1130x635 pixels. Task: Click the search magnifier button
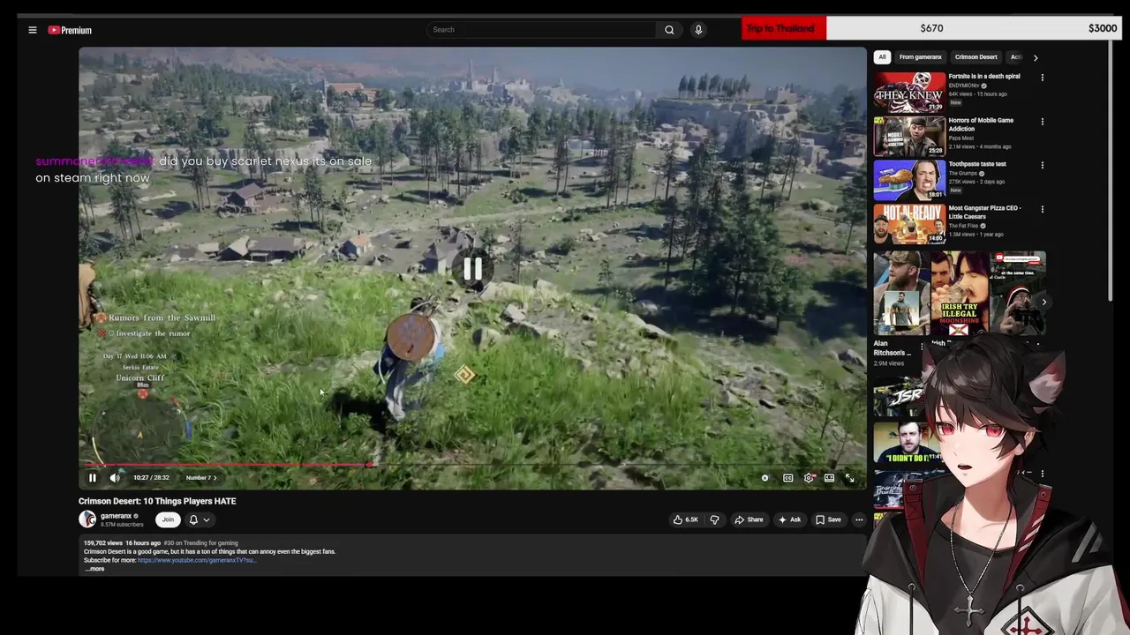pyautogui.click(x=669, y=30)
